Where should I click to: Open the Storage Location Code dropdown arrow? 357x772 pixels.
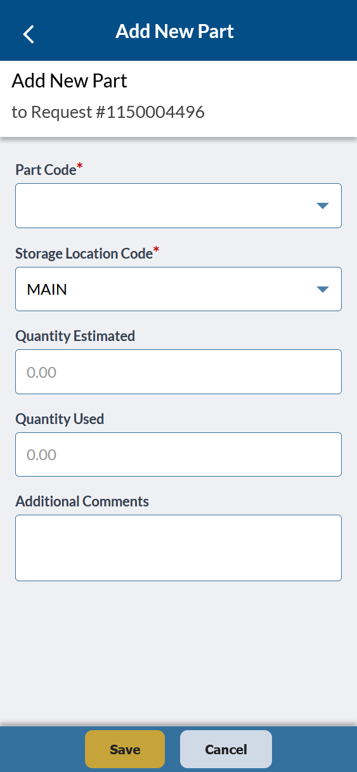point(322,289)
